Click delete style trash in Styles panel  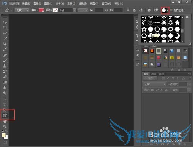click(x=185, y=70)
